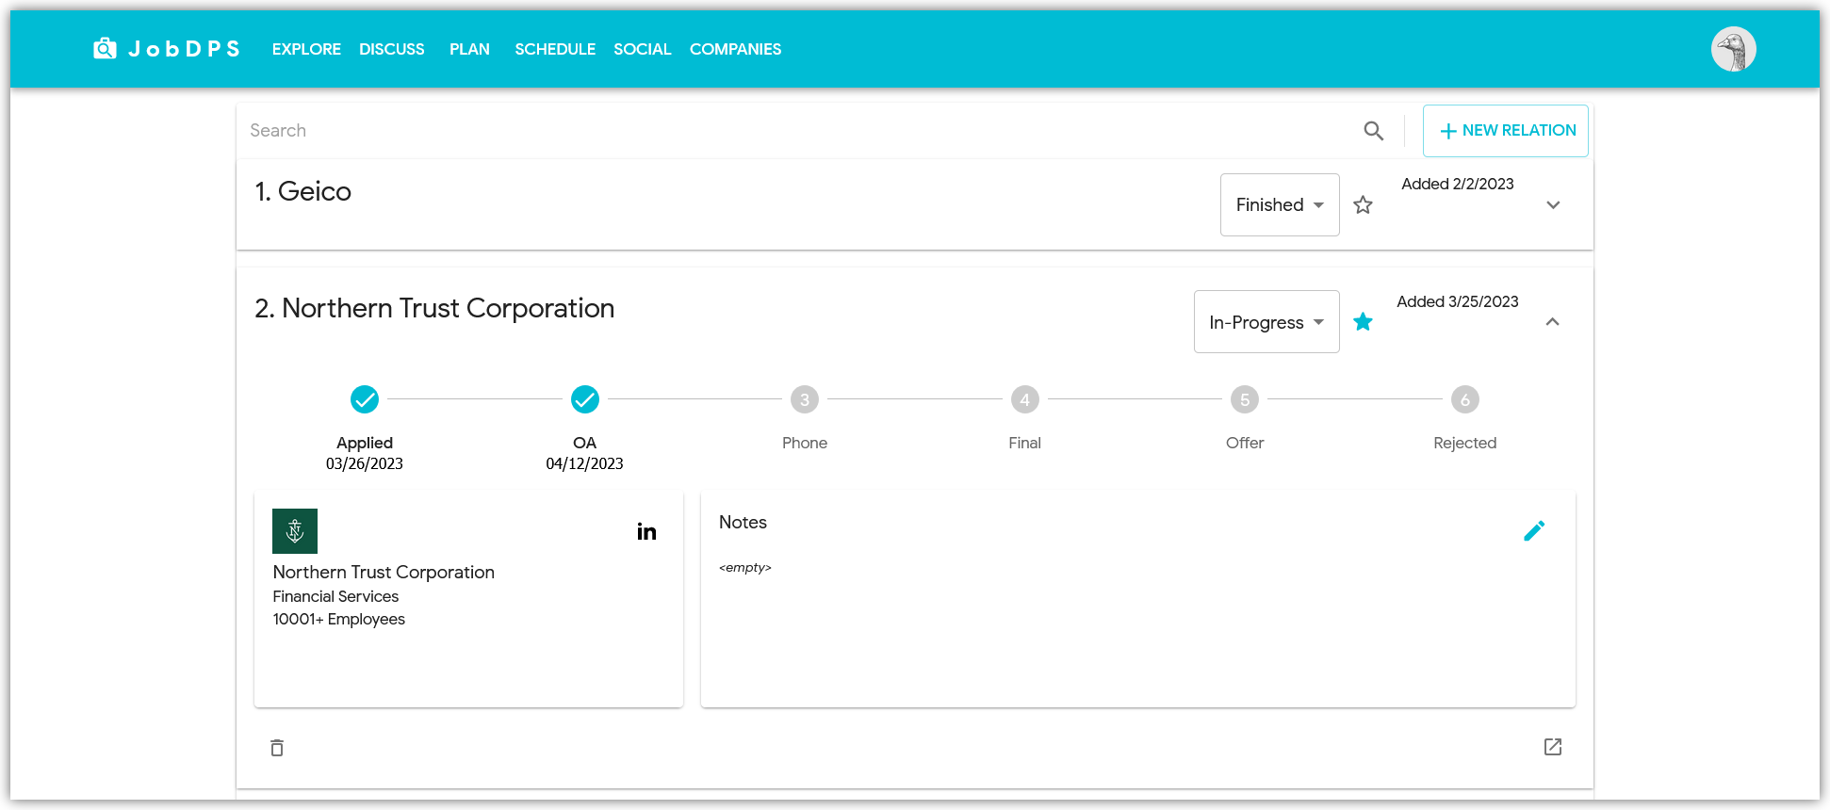1830x810 pixels.
Task: Open the In-Progress status dropdown
Action: (x=1266, y=322)
